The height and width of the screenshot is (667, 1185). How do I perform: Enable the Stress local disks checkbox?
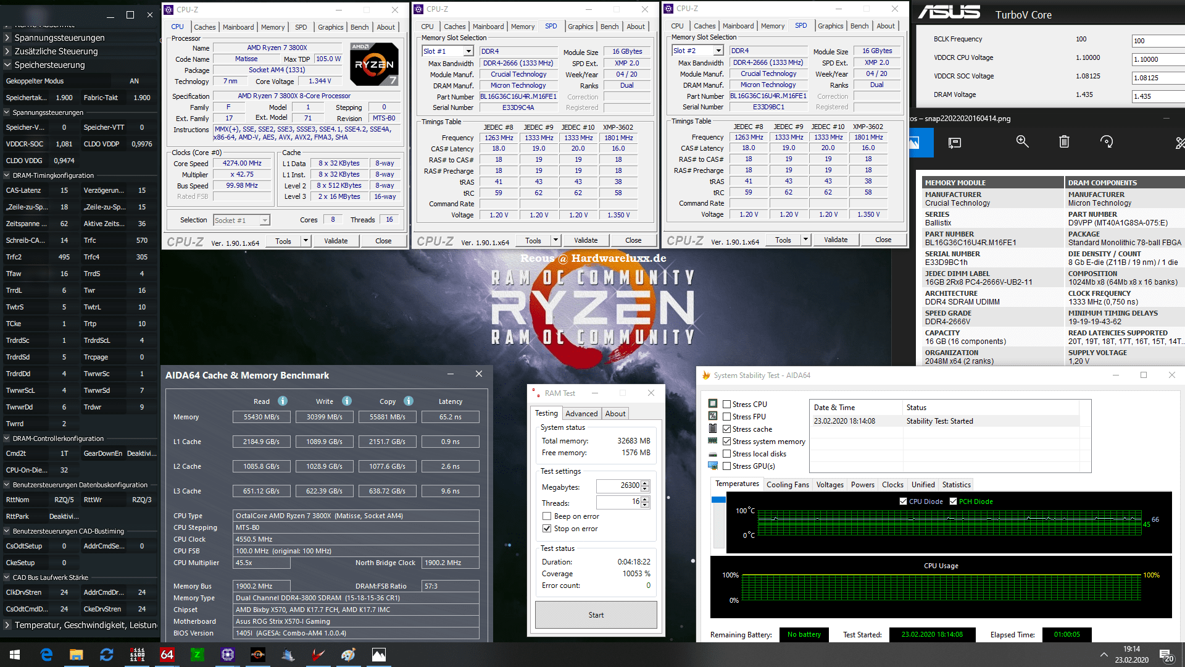[x=727, y=454]
